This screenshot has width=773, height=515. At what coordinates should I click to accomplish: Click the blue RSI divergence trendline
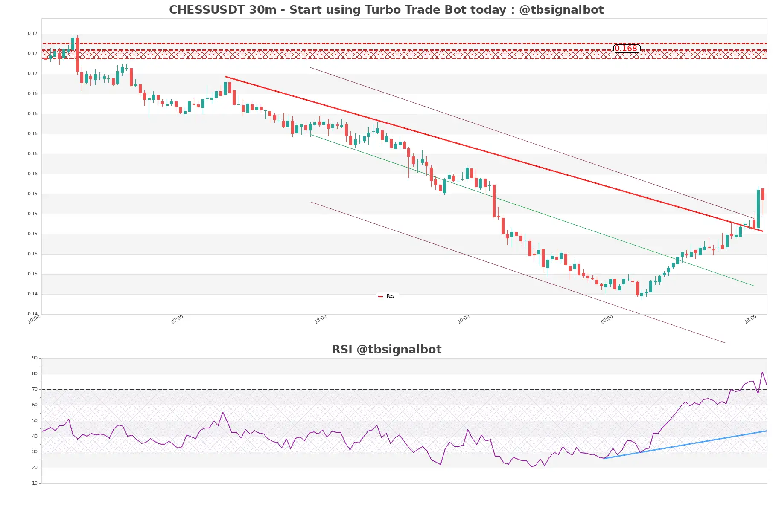point(685,445)
